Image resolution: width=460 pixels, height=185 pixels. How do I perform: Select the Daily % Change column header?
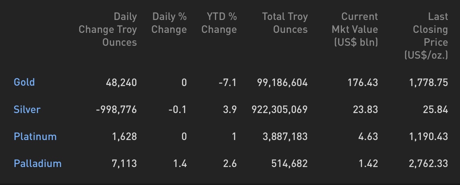(169, 23)
